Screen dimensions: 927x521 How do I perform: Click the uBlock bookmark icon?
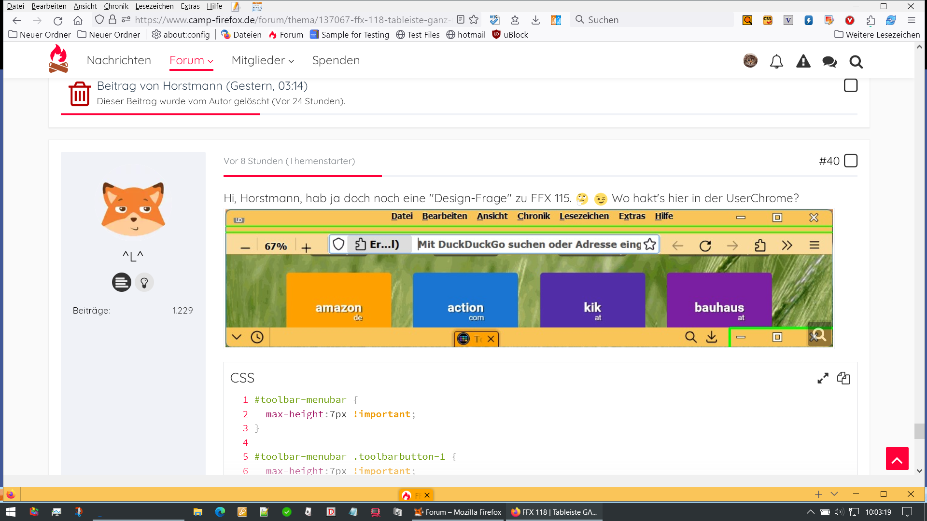496,35
